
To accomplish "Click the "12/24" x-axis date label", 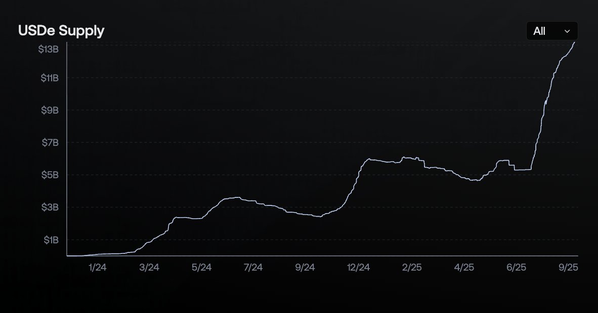I will click(359, 267).
